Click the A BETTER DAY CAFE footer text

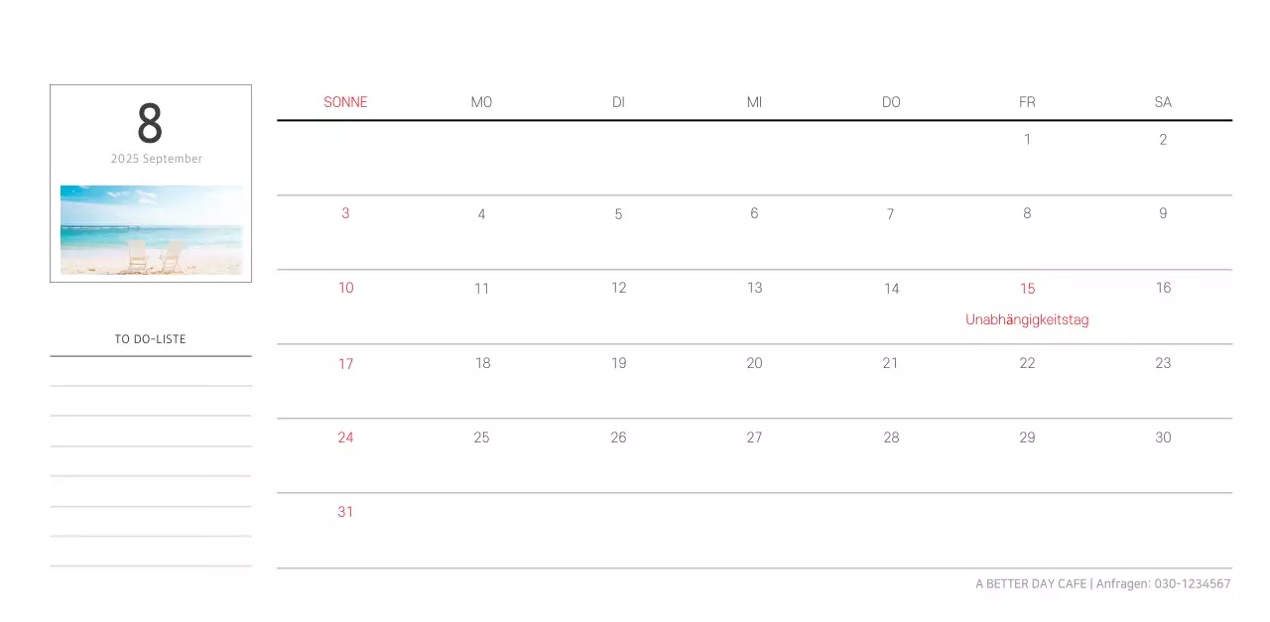[x=1031, y=584]
